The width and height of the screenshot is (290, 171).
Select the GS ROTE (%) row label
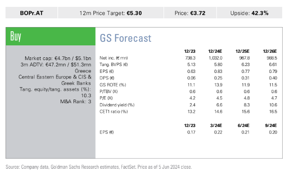(113, 85)
